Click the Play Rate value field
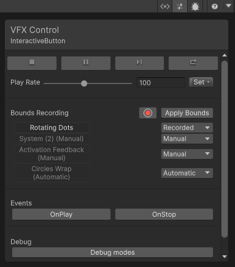The height and width of the screenshot is (267, 235). (161, 83)
